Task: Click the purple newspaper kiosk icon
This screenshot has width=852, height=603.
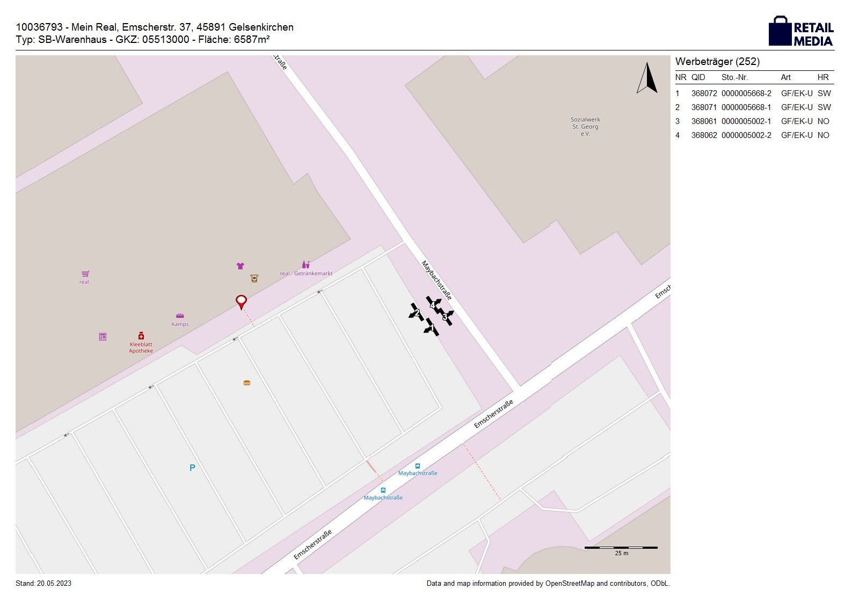Action: (x=103, y=337)
